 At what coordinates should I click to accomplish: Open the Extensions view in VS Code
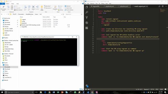(x=87, y=28)
